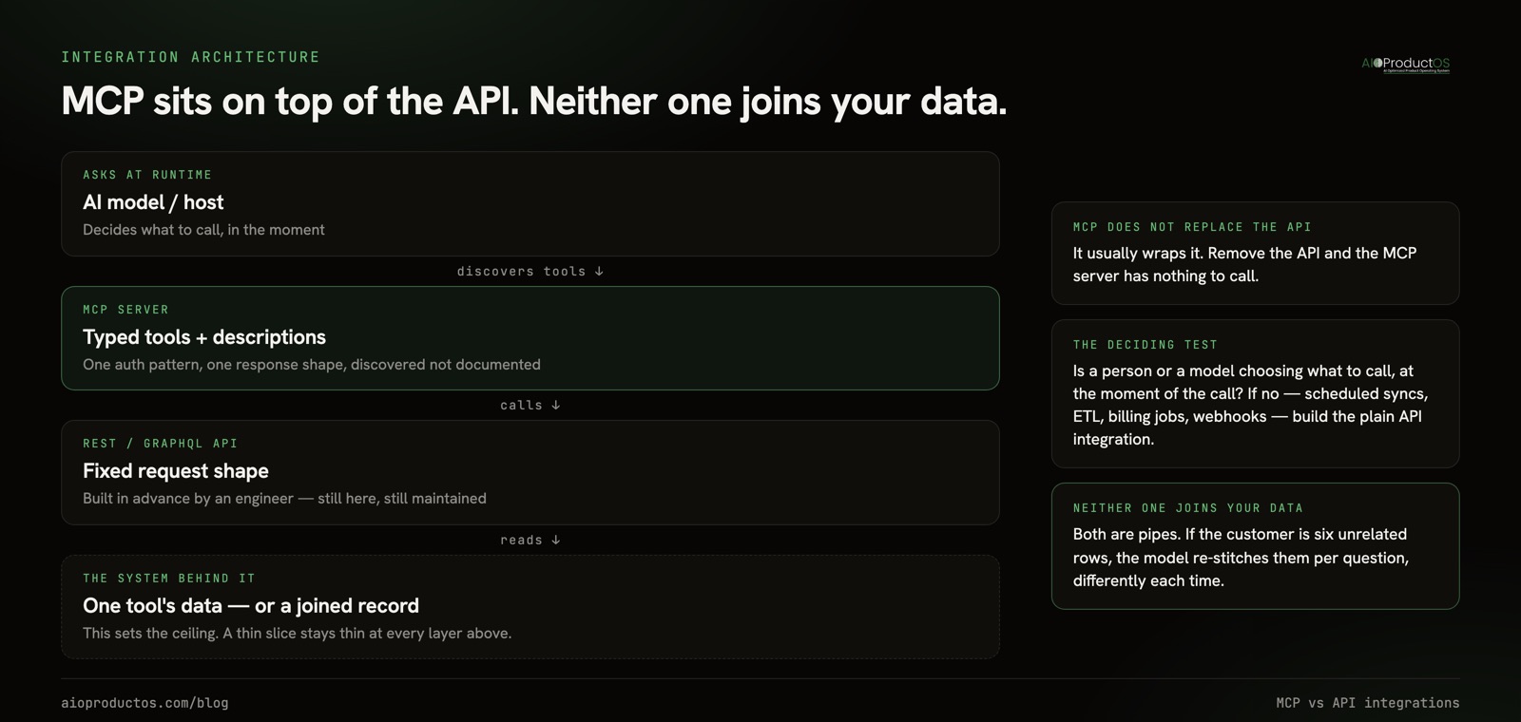The width and height of the screenshot is (1521, 722).
Task: Click the 'discovers tools' arrow label
Action: pyautogui.click(x=530, y=272)
